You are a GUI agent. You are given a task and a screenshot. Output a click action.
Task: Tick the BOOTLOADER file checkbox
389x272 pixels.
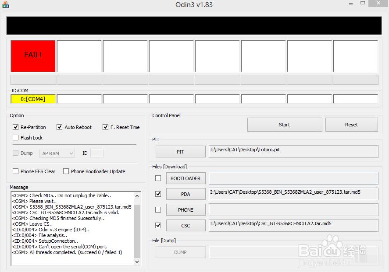click(158, 178)
